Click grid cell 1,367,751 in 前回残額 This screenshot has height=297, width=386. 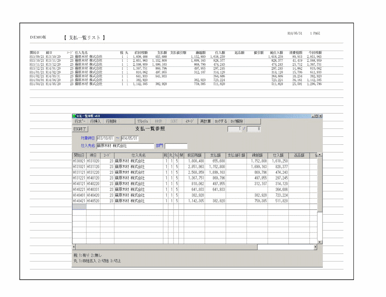(194, 178)
